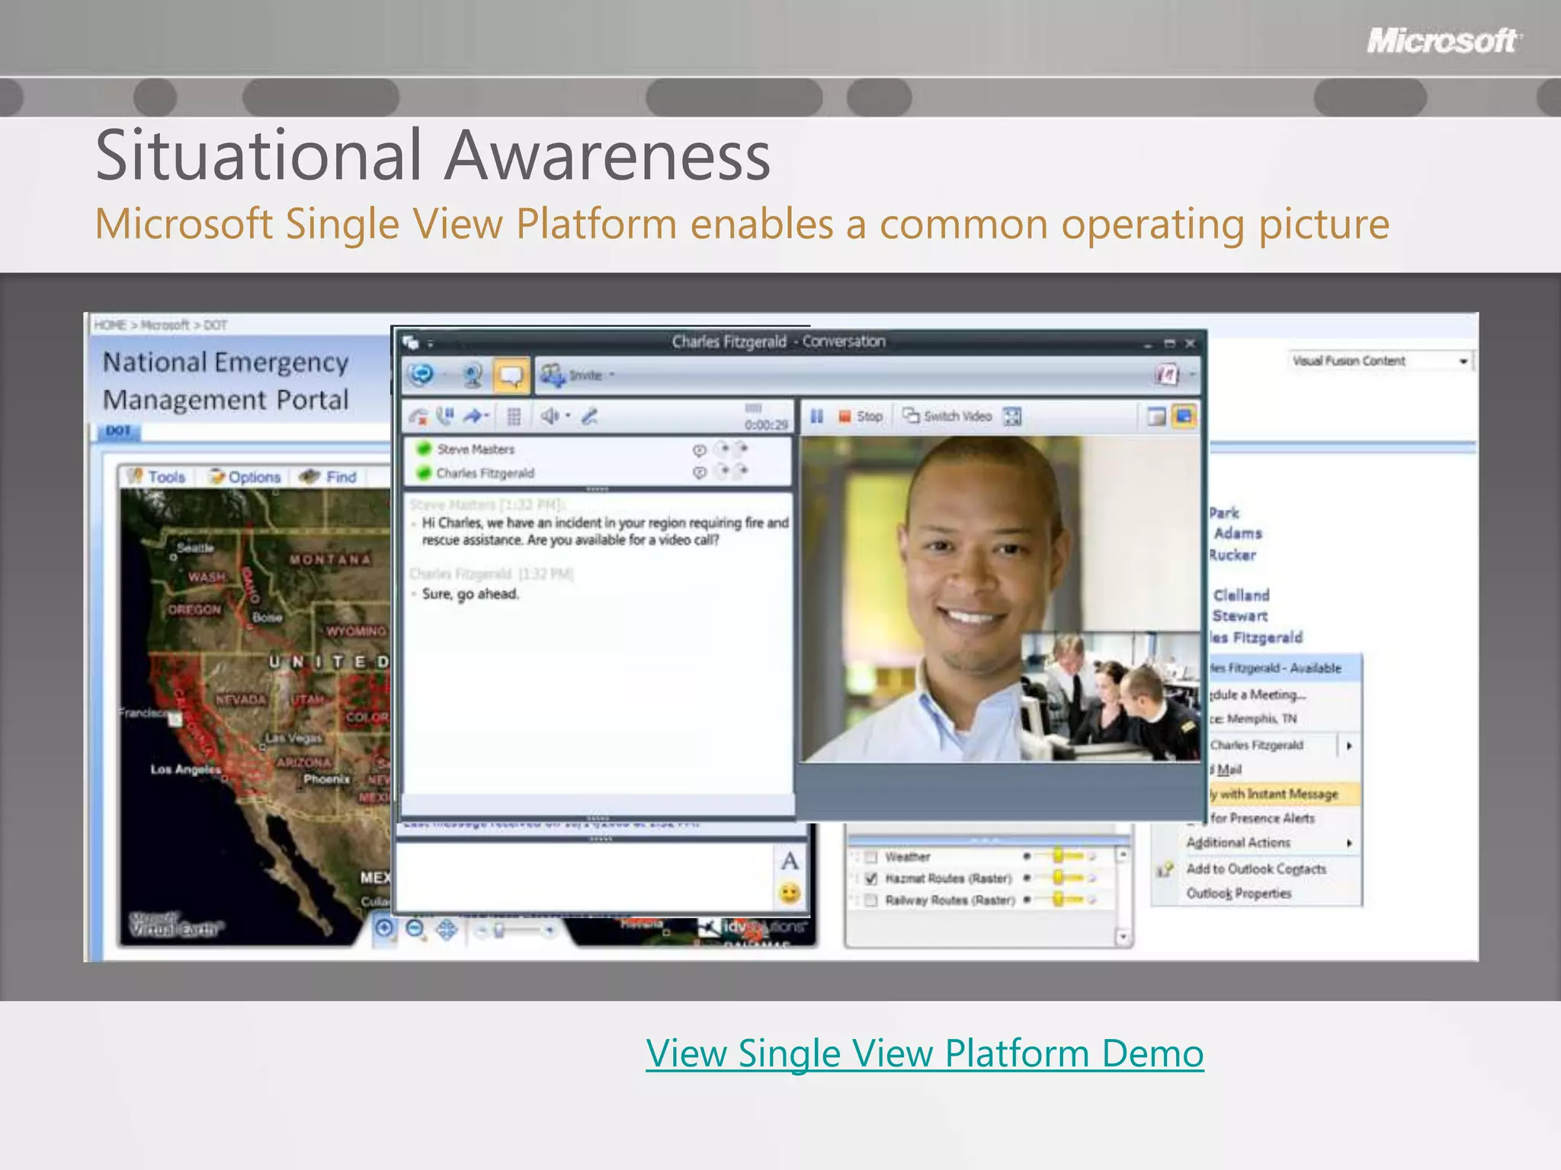Choose Outlook Properties menu item
Image resolution: width=1561 pixels, height=1170 pixels.
click(1239, 893)
